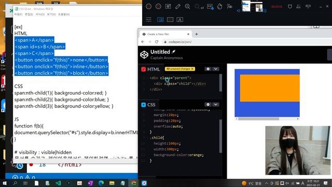Expand the CSS editor dropdown chevron
The image size is (332, 187).
coord(216,104)
